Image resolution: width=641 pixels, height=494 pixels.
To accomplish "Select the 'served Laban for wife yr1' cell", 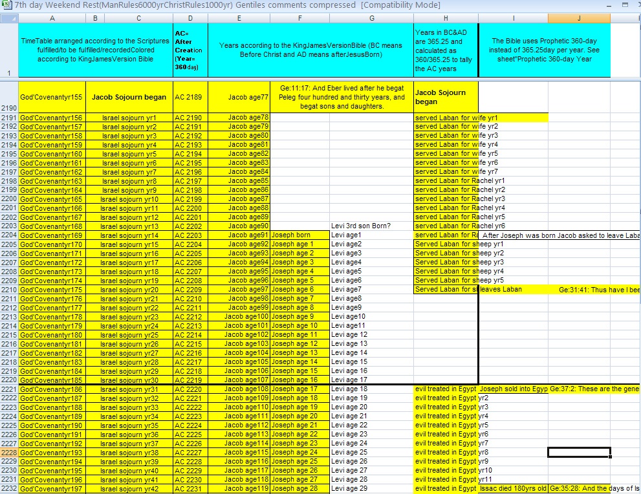I will point(446,118).
